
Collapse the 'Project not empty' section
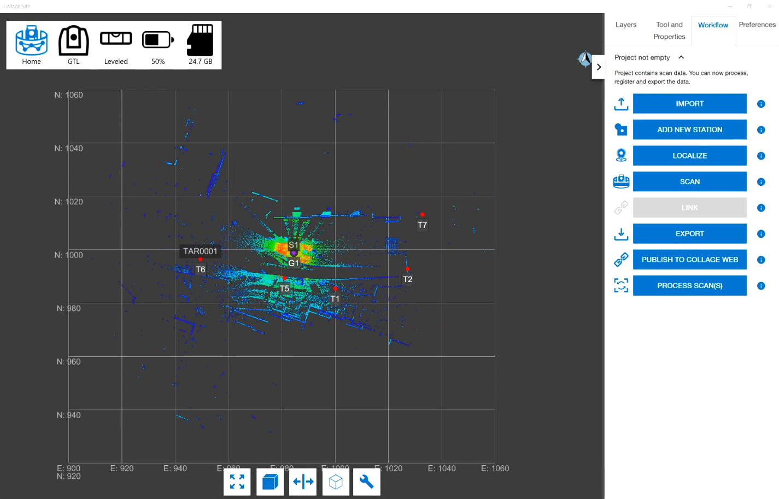681,57
